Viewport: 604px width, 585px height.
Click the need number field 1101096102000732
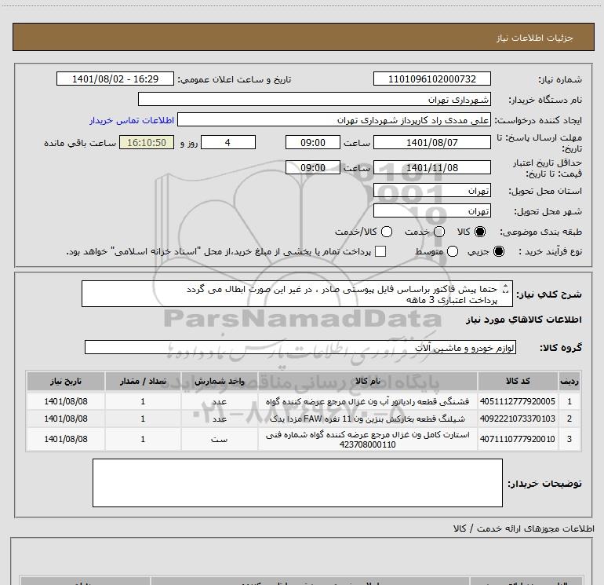point(431,79)
